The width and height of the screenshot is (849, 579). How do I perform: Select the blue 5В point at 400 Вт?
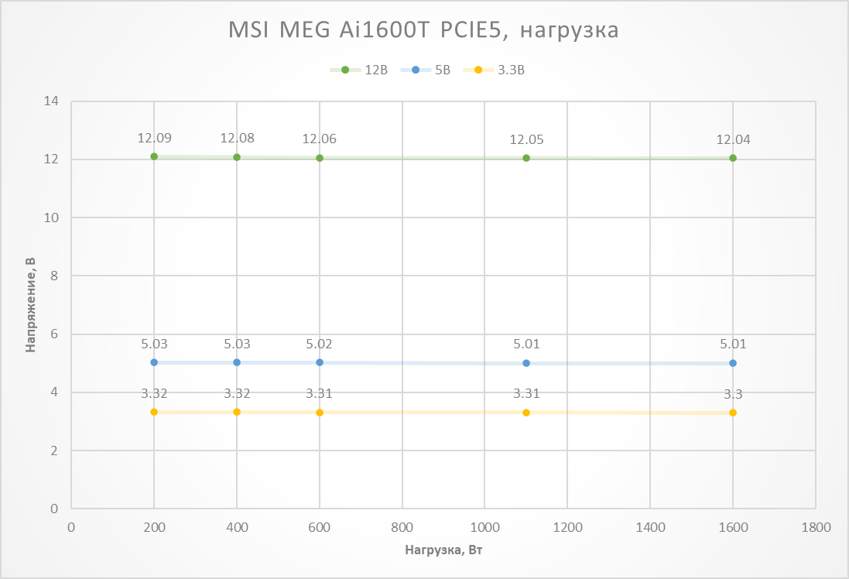click(237, 362)
